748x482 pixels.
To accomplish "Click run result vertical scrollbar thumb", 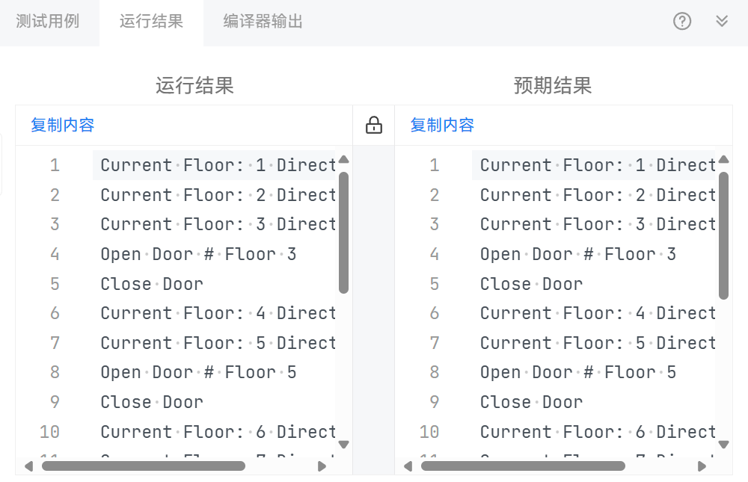I will point(344,232).
